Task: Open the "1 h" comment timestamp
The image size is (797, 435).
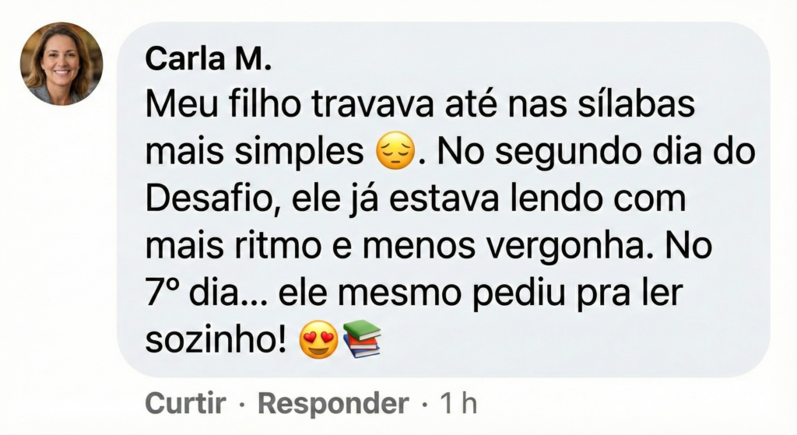Action: 458,403
